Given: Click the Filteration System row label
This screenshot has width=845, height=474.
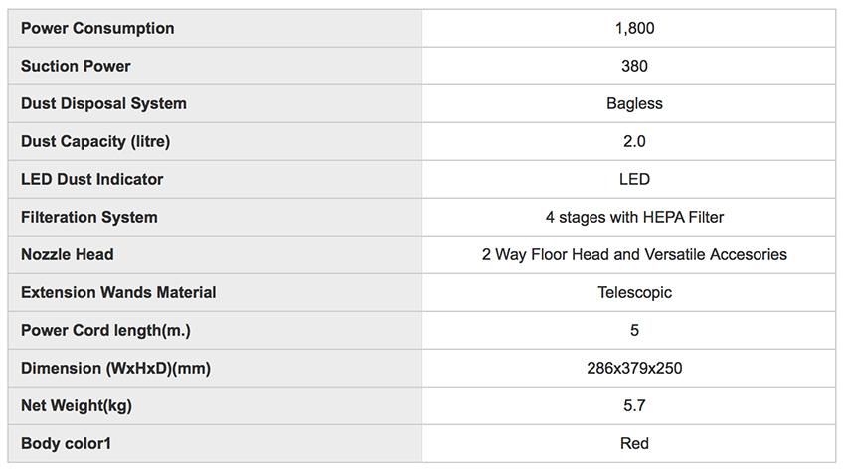Looking at the screenshot, I should point(89,217).
